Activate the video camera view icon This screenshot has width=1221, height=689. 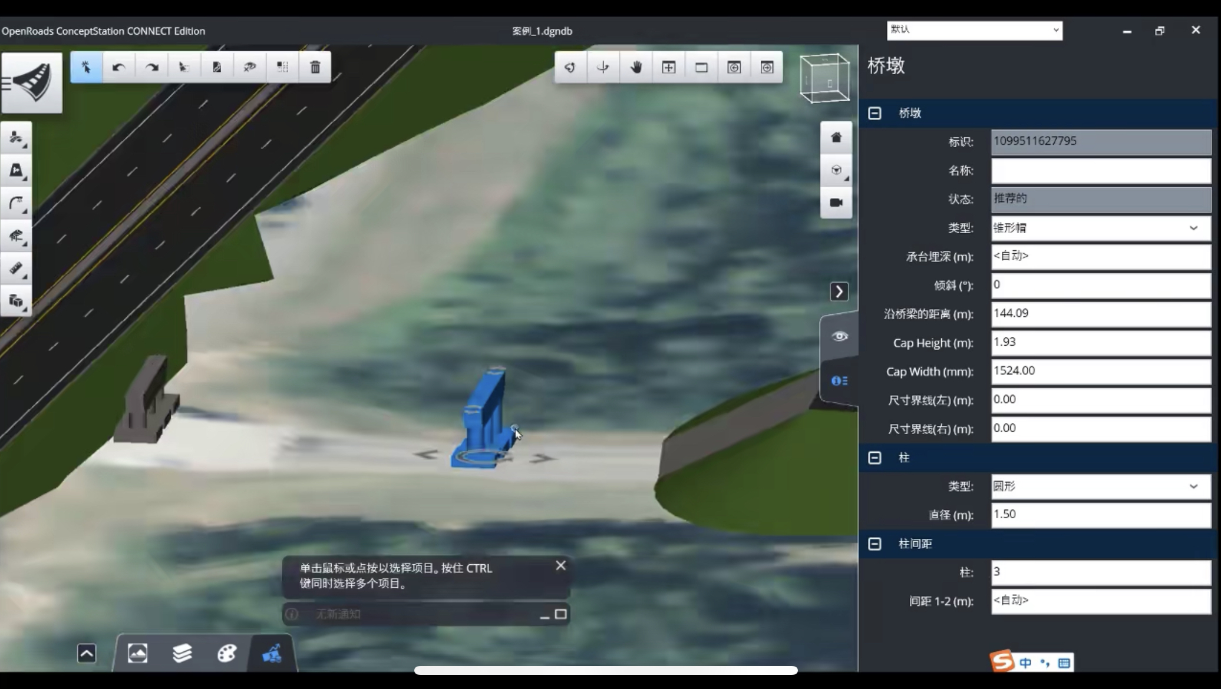pyautogui.click(x=836, y=203)
